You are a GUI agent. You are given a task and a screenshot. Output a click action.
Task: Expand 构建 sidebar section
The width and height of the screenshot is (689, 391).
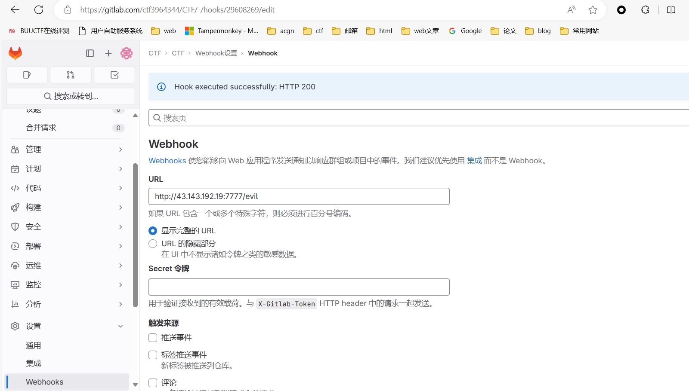[67, 208]
